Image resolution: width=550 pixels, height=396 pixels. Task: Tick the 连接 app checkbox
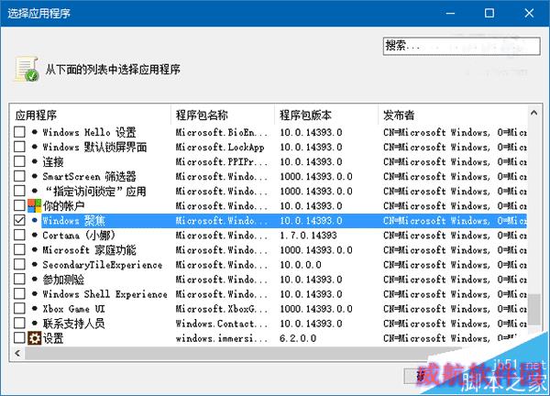[19, 161]
